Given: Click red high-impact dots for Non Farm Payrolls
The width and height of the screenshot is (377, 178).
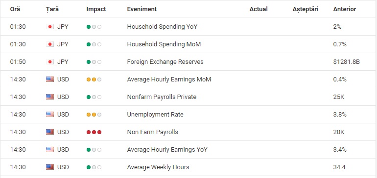Looking at the screenshot, I should 94,132.
